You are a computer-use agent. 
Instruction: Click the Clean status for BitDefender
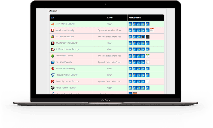pyautogui.click(x=110, y=43)
